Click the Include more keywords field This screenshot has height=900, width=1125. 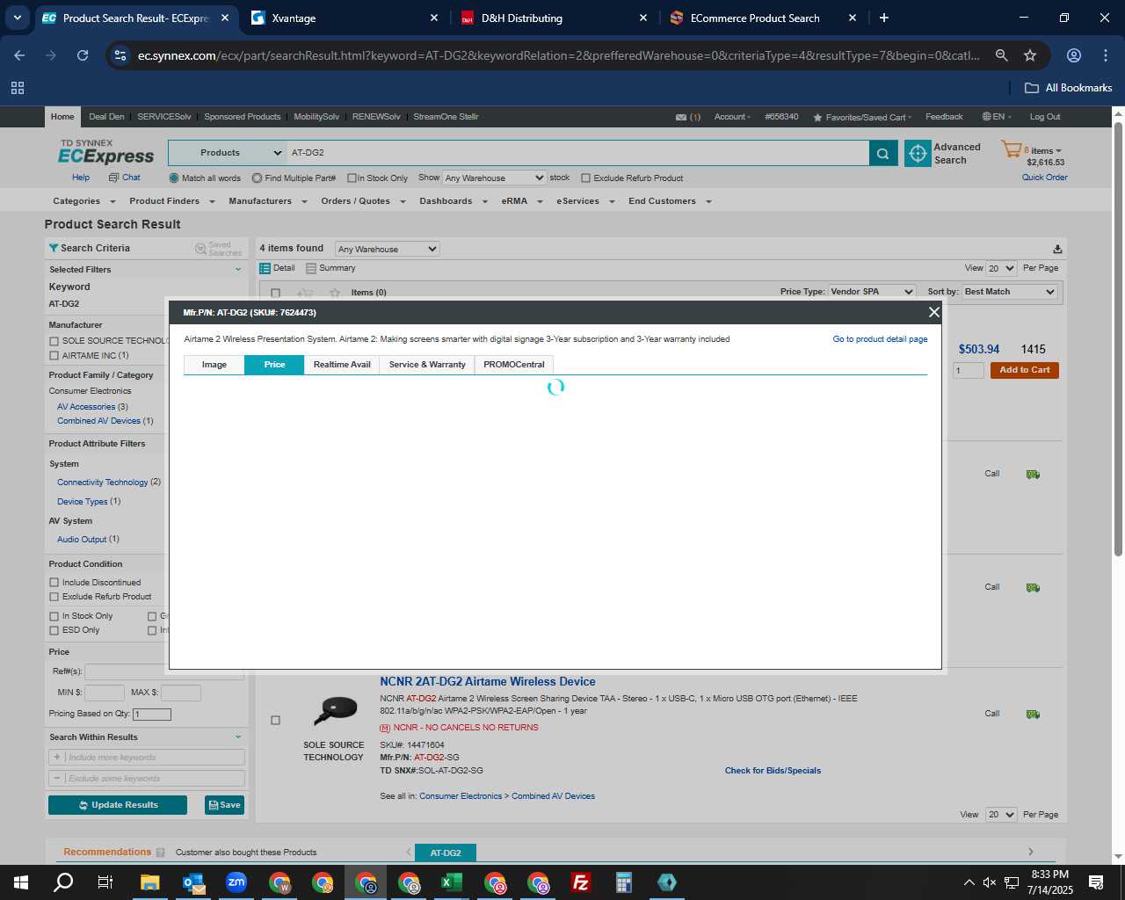(147, 758)
